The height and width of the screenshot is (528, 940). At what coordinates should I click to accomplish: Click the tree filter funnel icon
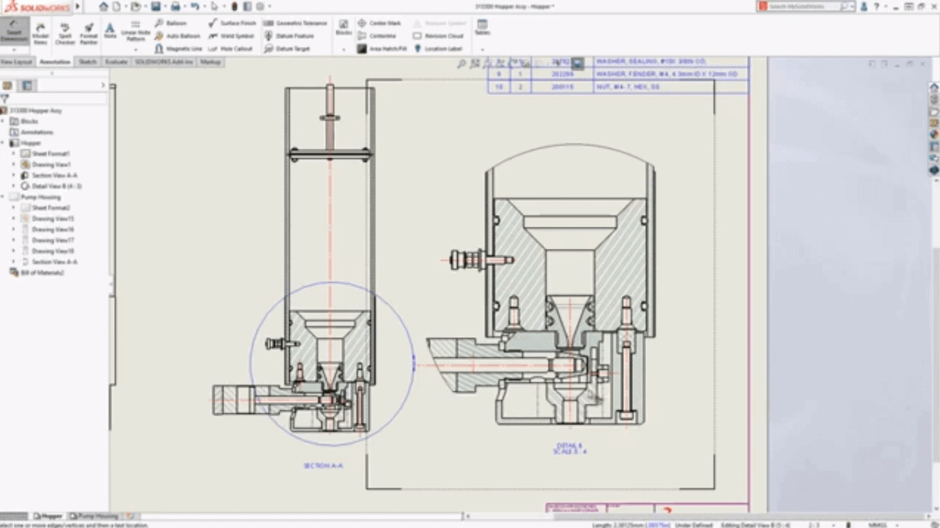(4, 99)
